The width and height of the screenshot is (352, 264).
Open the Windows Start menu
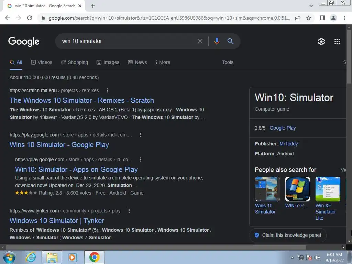click(x=9, y=257)
